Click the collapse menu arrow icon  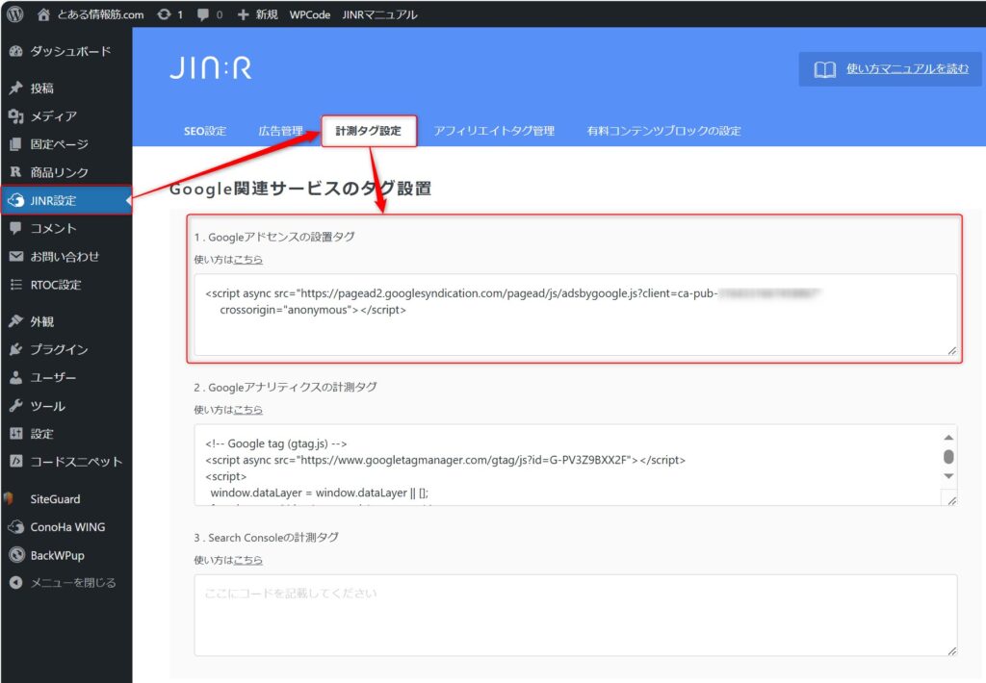(16, 582)
